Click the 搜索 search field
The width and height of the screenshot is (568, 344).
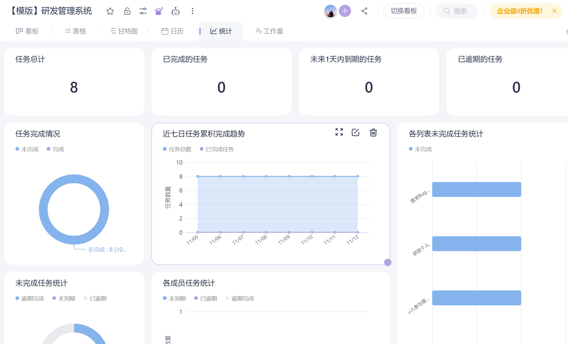(x=457, y=11)
